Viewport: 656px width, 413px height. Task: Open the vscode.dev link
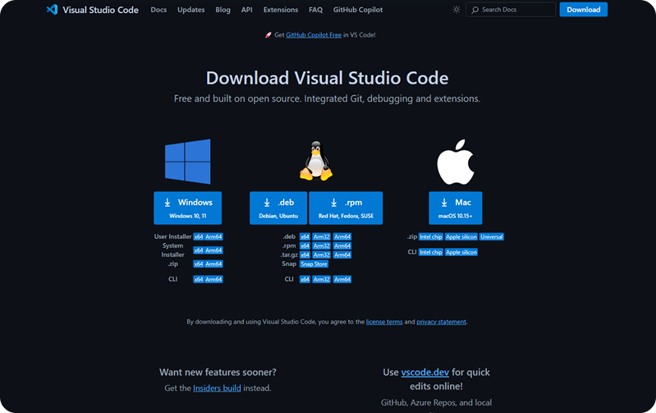click(x=425, y=373)
